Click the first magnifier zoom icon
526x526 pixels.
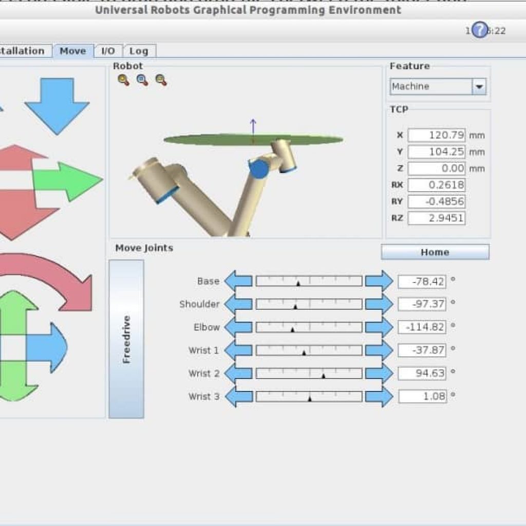[123, 80]
